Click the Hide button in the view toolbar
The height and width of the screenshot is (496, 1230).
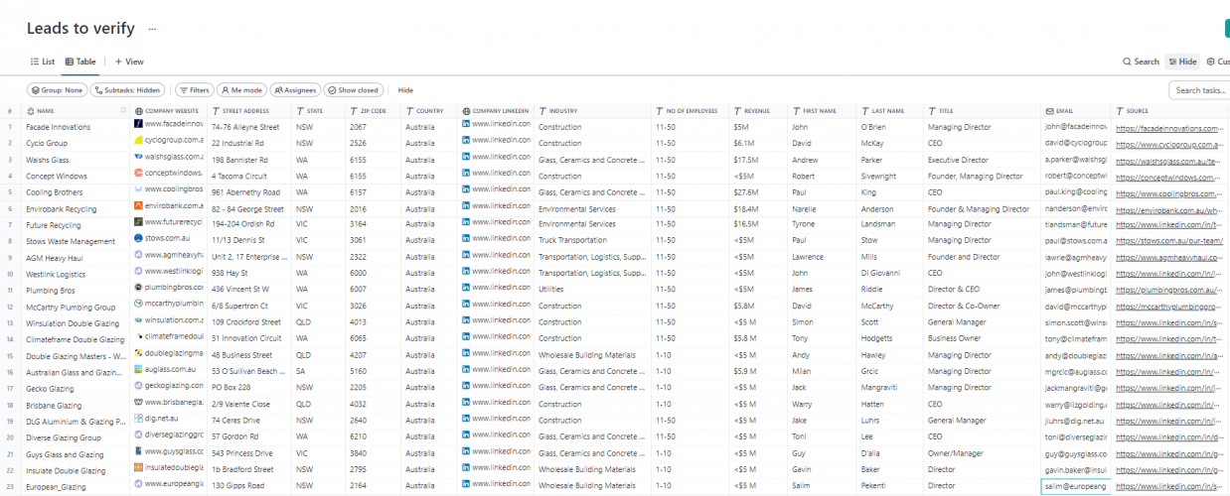(x=1182, y=62)
